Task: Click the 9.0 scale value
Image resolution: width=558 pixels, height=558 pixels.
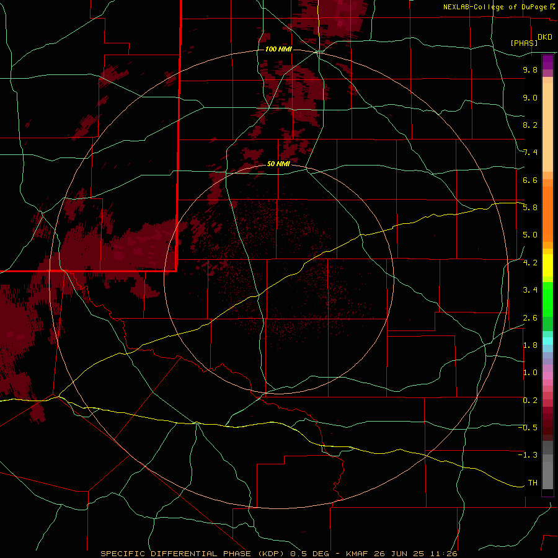Action: click(x=530, y=97)
